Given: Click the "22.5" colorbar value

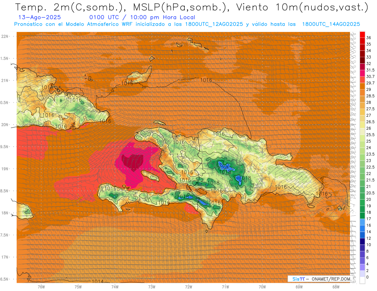Looking at the screenshot, I should [x=370, y=167].
